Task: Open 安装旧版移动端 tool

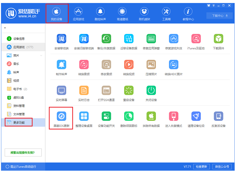Action: click(x=84, y=39)
